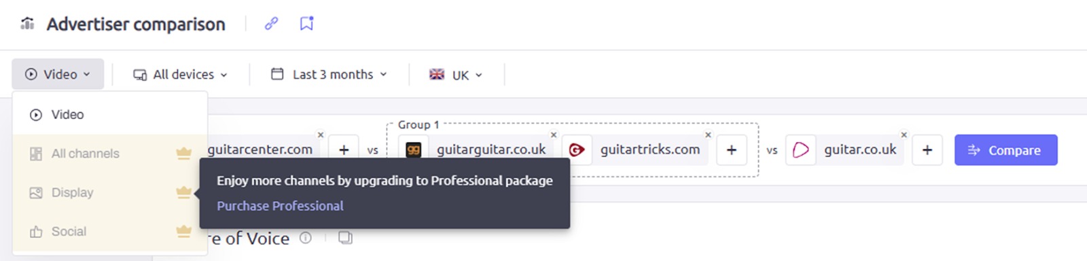Remove guitarguitar.co.uk from Group 1

coord(554,135)
